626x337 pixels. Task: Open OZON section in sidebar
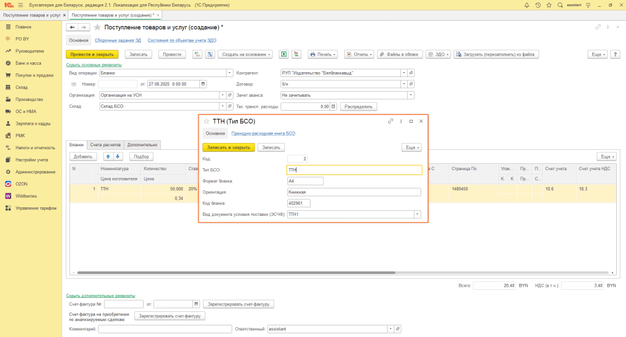(x=21, y=184)
